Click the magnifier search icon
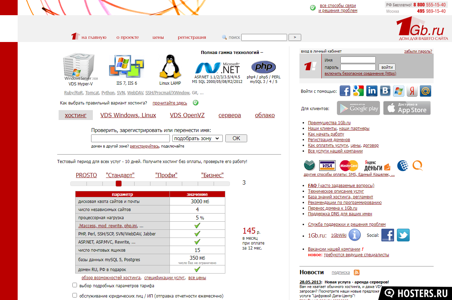 224,37
